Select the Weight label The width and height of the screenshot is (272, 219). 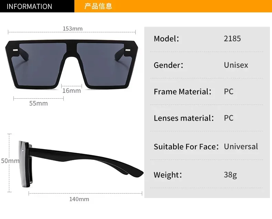pos(168,175)
